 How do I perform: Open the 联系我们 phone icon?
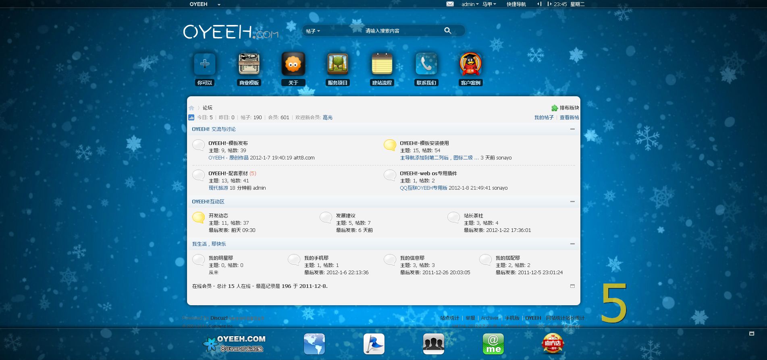[426, 64]
